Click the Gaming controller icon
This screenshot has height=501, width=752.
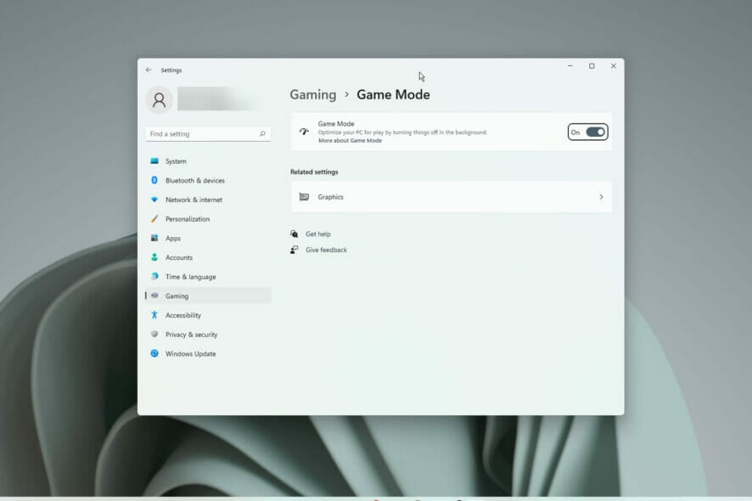(x=154, y=296)
